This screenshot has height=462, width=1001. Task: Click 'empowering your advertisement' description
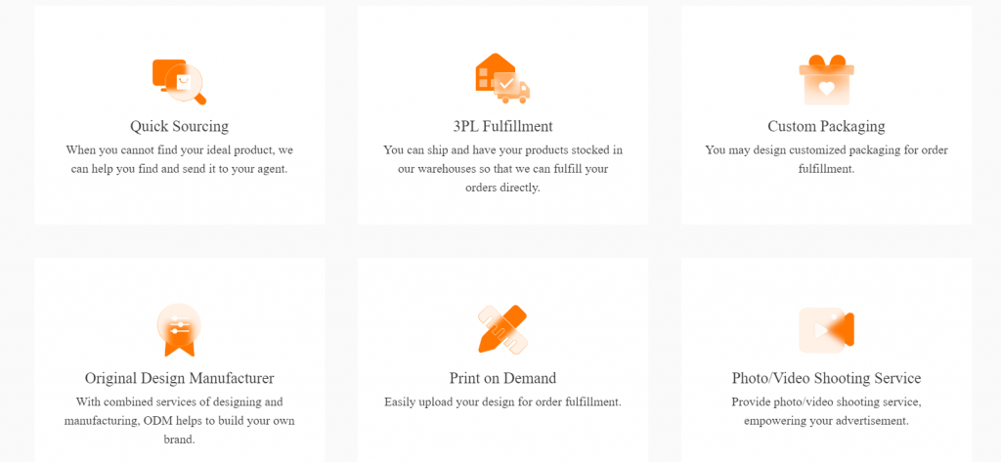point(826,421)
